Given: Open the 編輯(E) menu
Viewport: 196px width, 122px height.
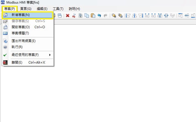Looking at the screenshot, I should 42,9.
